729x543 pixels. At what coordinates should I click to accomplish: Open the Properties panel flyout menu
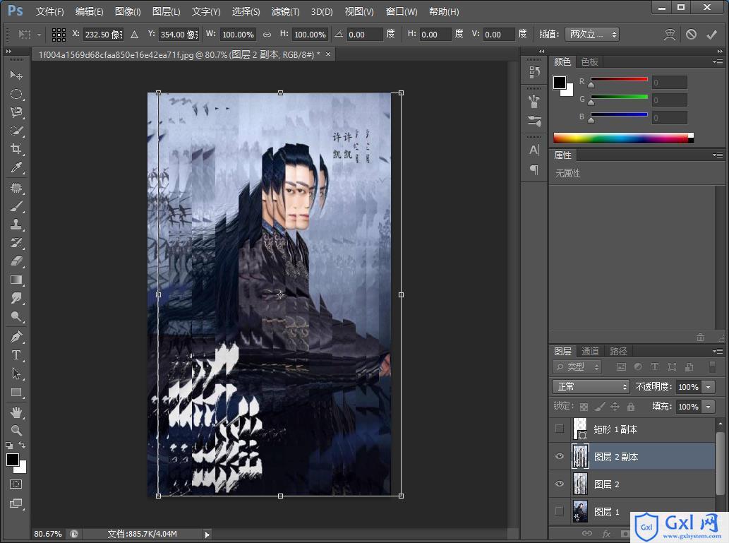[718, 155]
